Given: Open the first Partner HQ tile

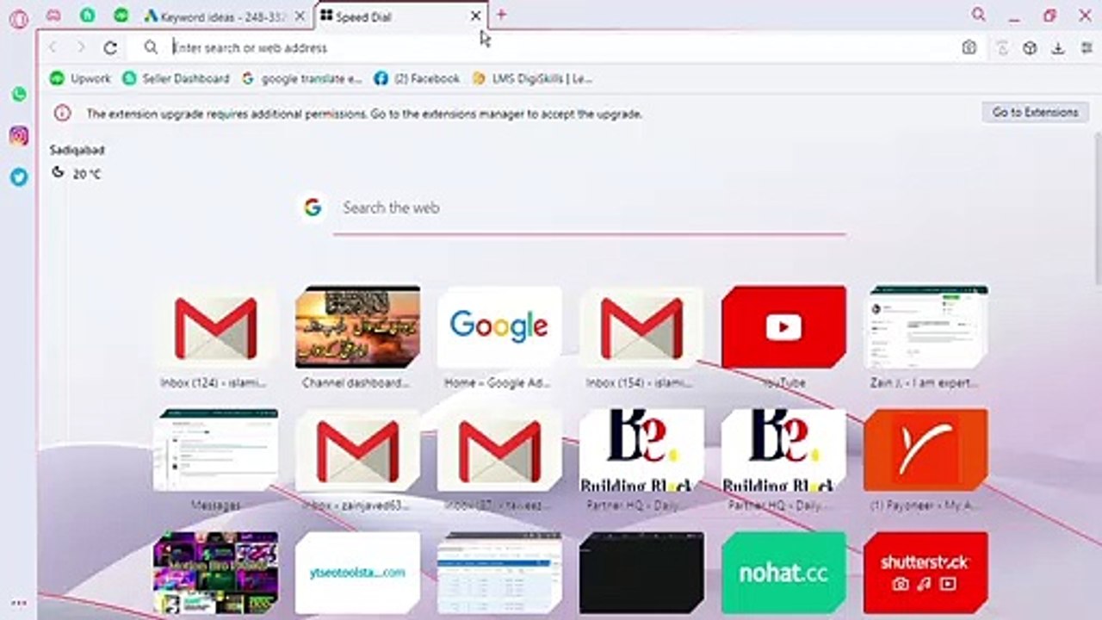Looking at the screenshot, I should point(641,449).
